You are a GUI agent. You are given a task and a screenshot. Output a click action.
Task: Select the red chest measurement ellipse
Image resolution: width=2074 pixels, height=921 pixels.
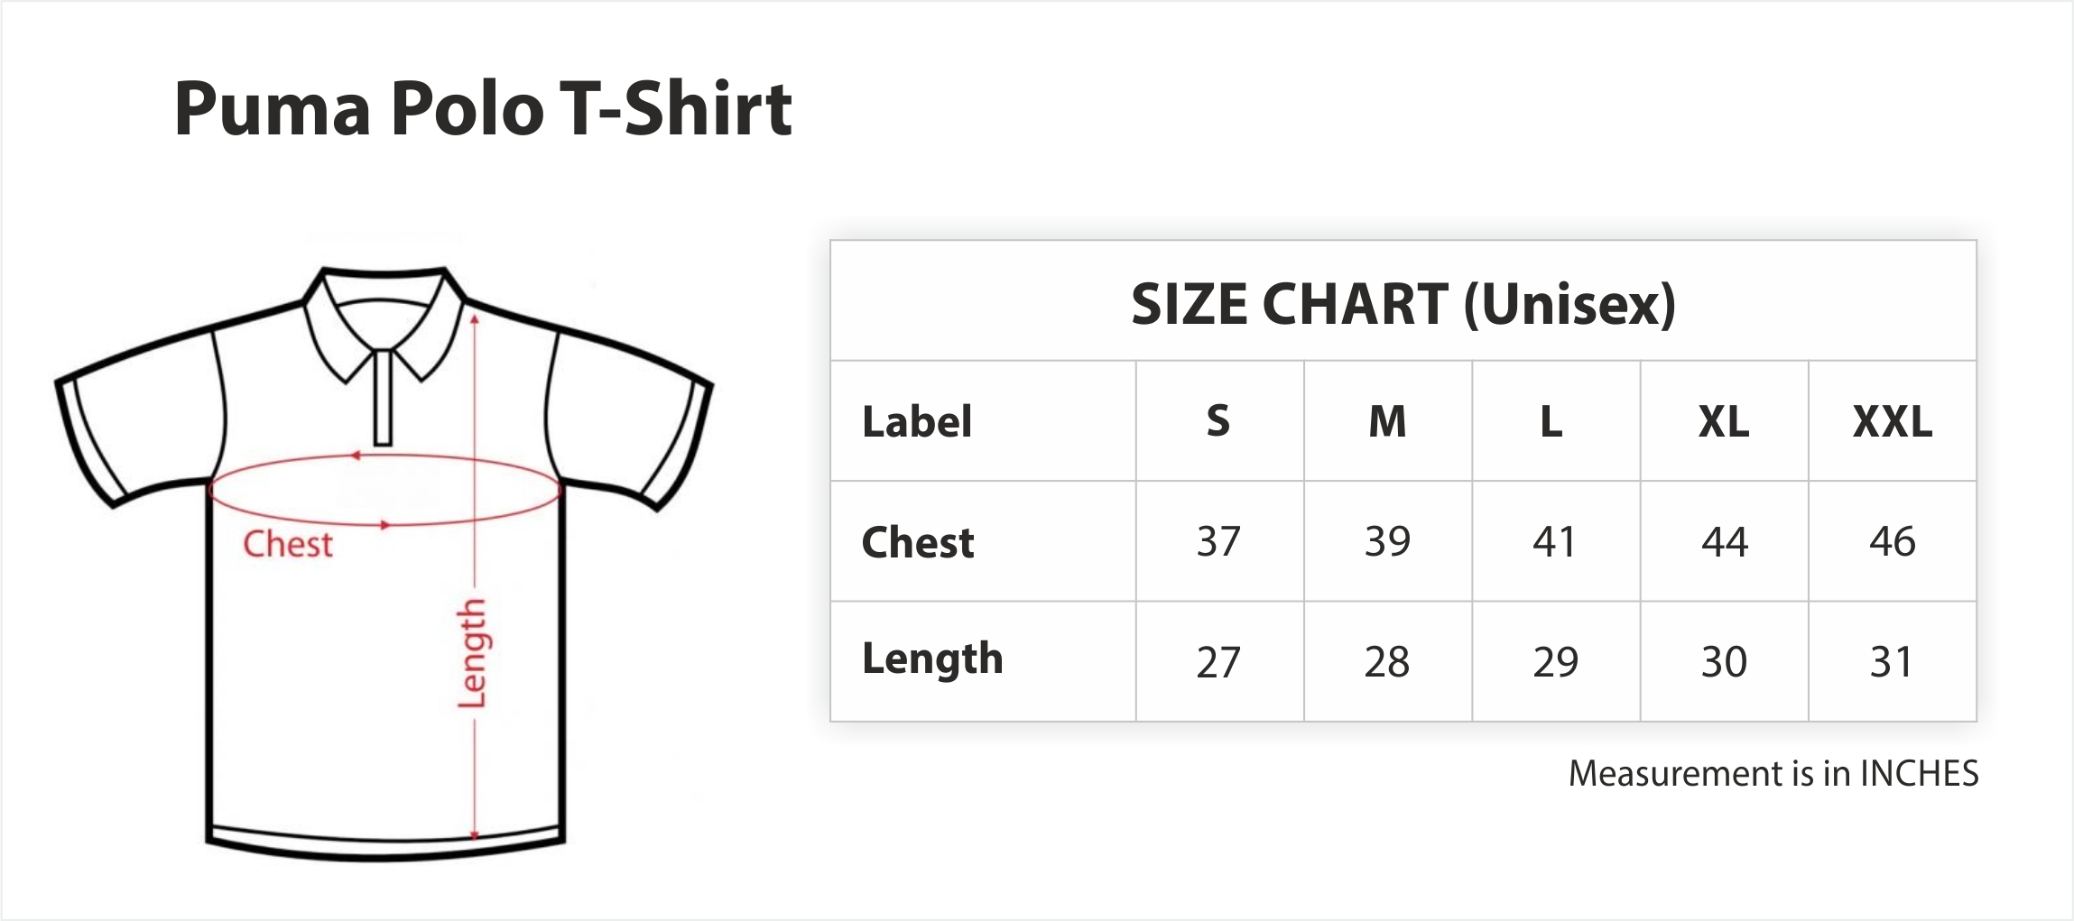(385, 490)
